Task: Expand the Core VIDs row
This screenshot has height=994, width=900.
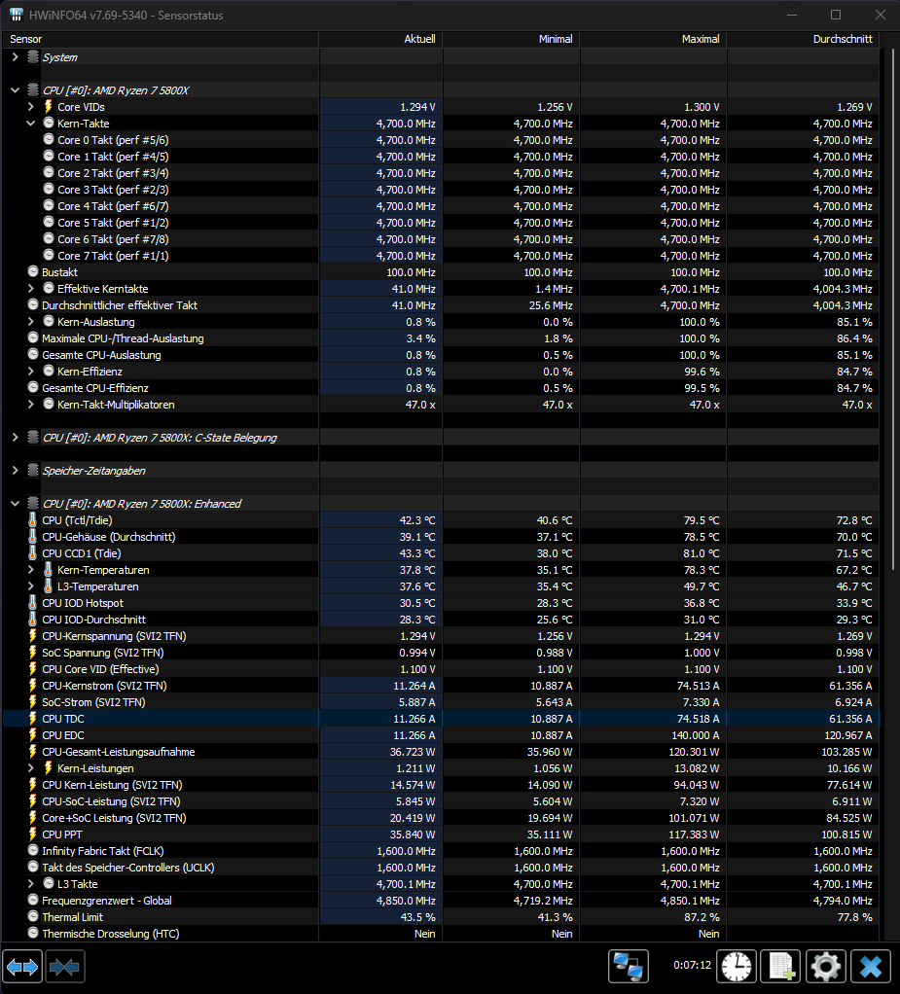Action: pos(30,107)
